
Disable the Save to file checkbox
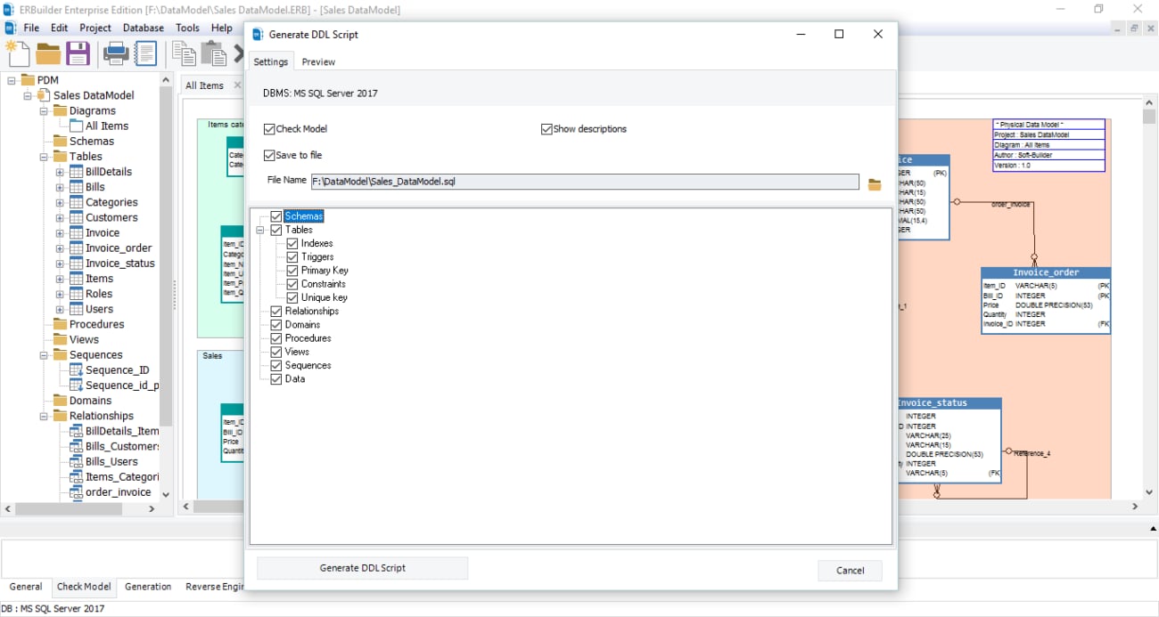coord(269,156)
